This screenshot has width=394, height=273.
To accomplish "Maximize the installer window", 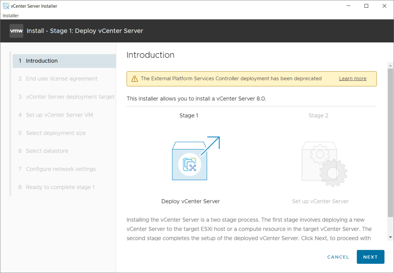I will coord(366,6).
